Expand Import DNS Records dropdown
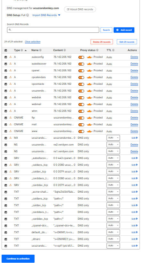Image resolution: width=144 pixels, height=263 pixels. (46, 15)
